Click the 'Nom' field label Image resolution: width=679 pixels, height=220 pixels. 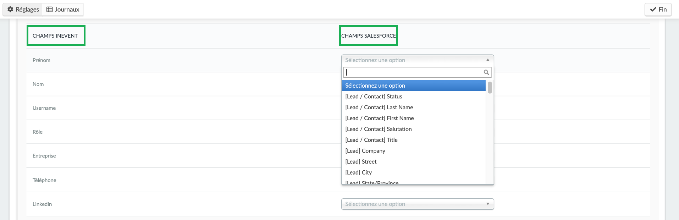pos(38,84)
